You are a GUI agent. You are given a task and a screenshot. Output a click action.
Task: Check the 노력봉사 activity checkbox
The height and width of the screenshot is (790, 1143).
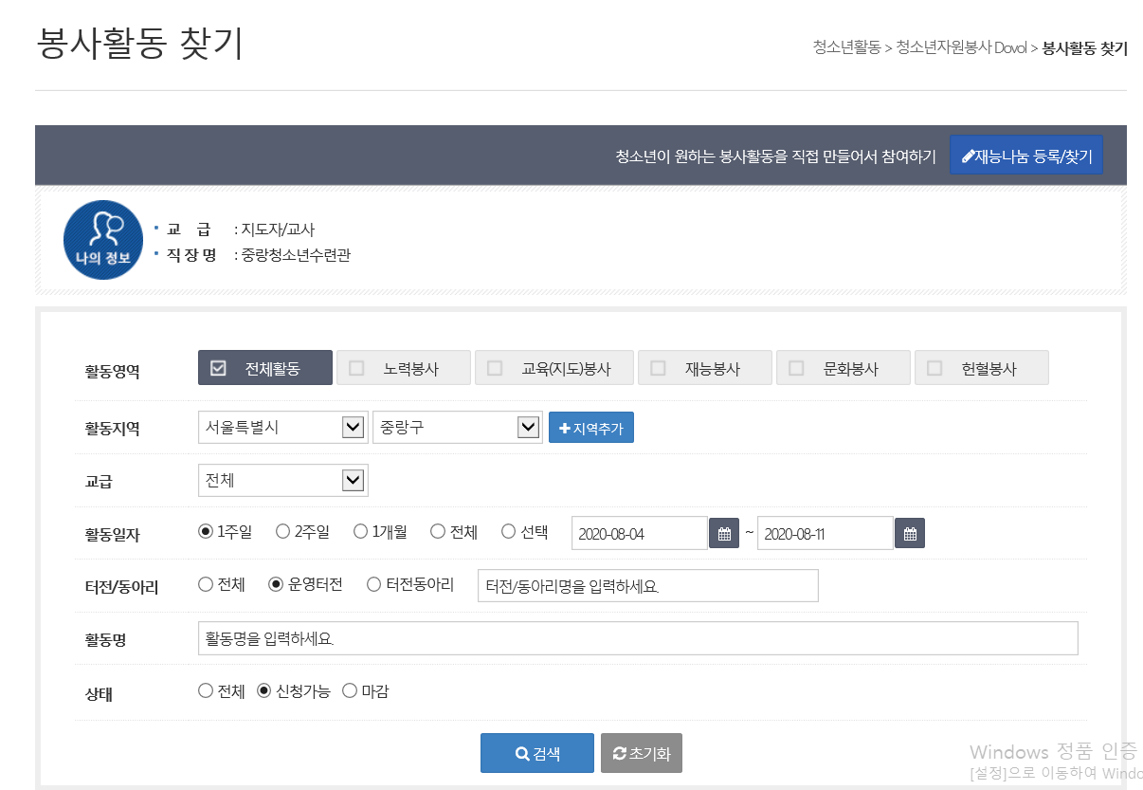(x=357, y=368)
